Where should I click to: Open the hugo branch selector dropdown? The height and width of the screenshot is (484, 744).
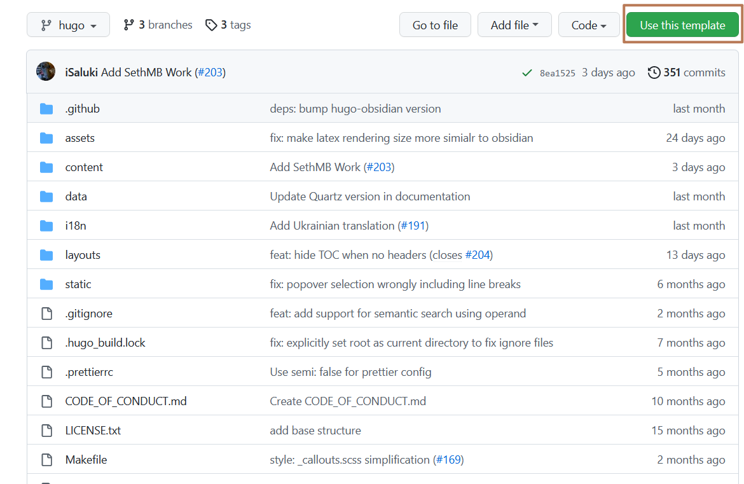(68, 25)
